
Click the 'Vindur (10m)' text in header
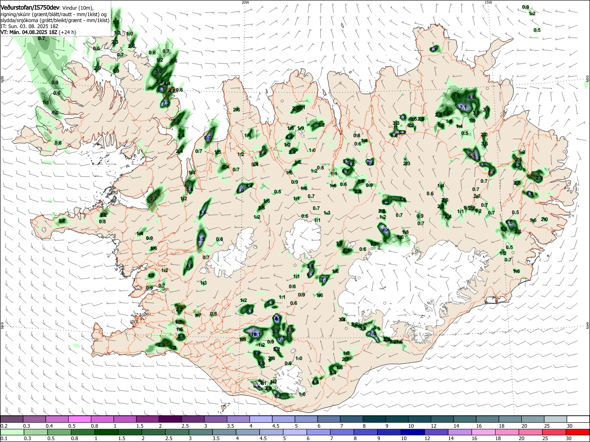click(x=77, y=8)
